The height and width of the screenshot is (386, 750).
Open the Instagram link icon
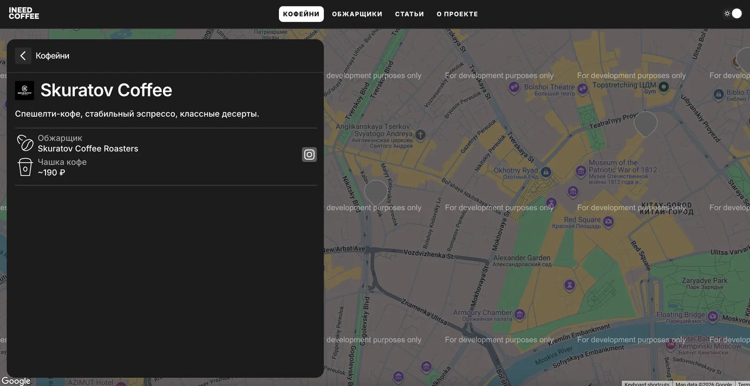[x=309, y=155]
